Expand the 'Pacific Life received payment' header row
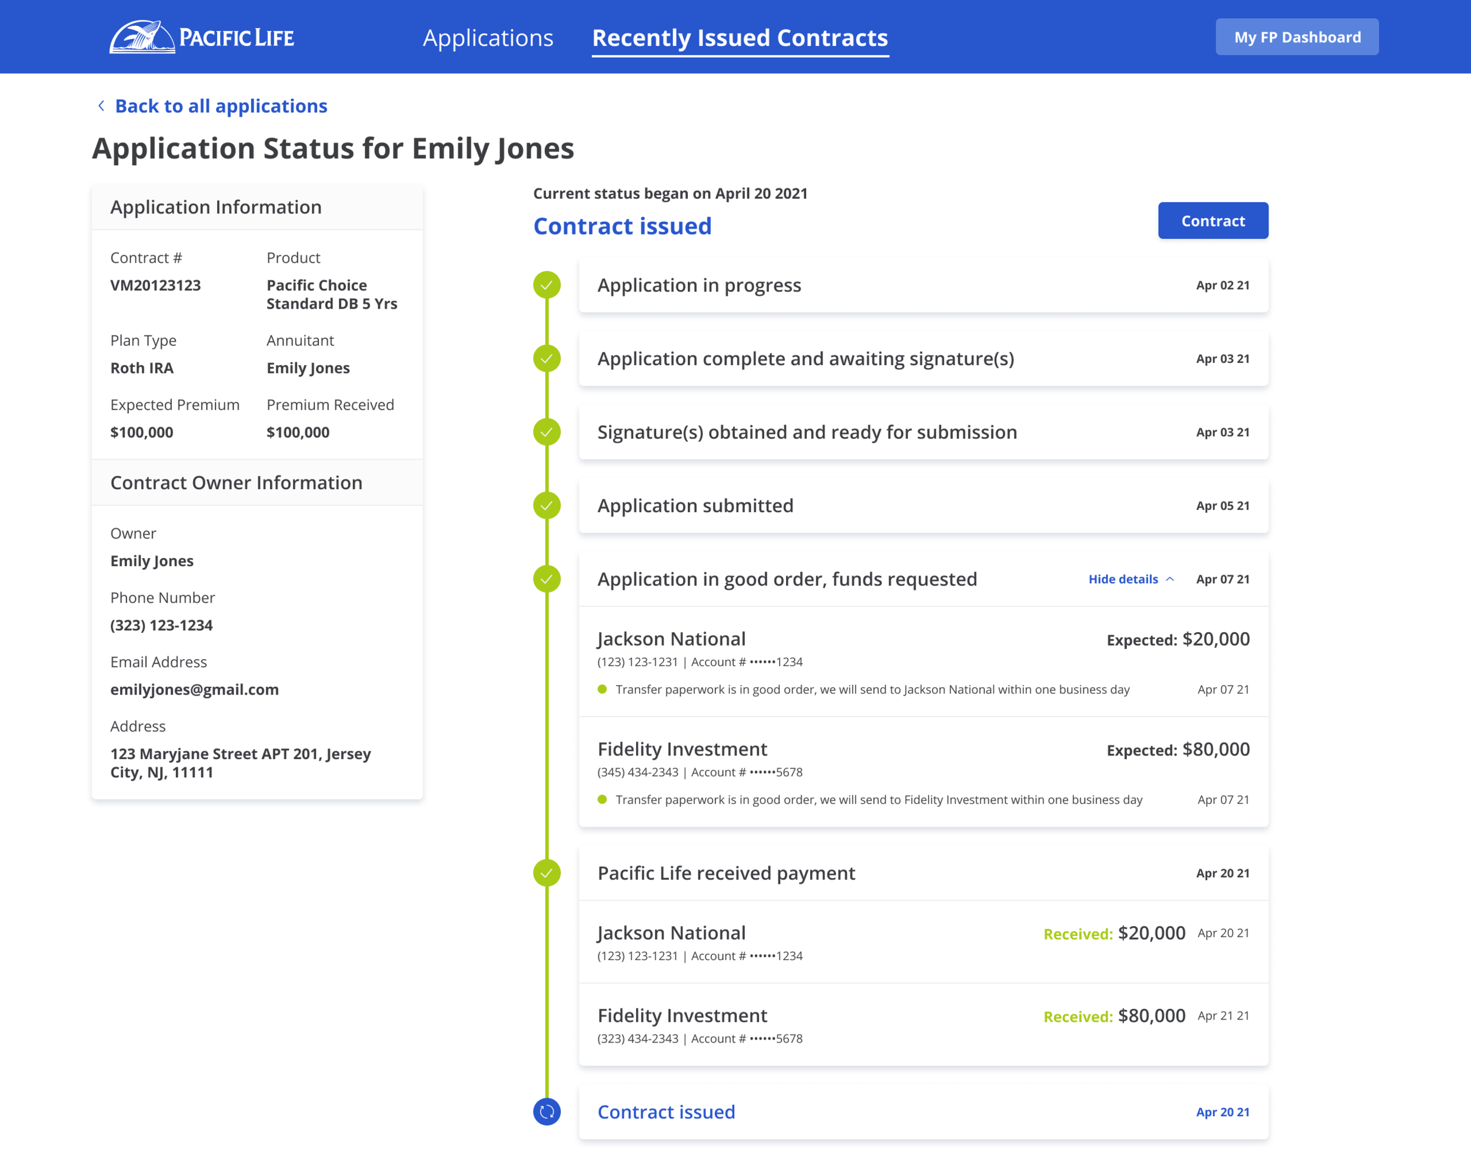Screen dimensions: 1471x1176 click(x=923, y=873)
